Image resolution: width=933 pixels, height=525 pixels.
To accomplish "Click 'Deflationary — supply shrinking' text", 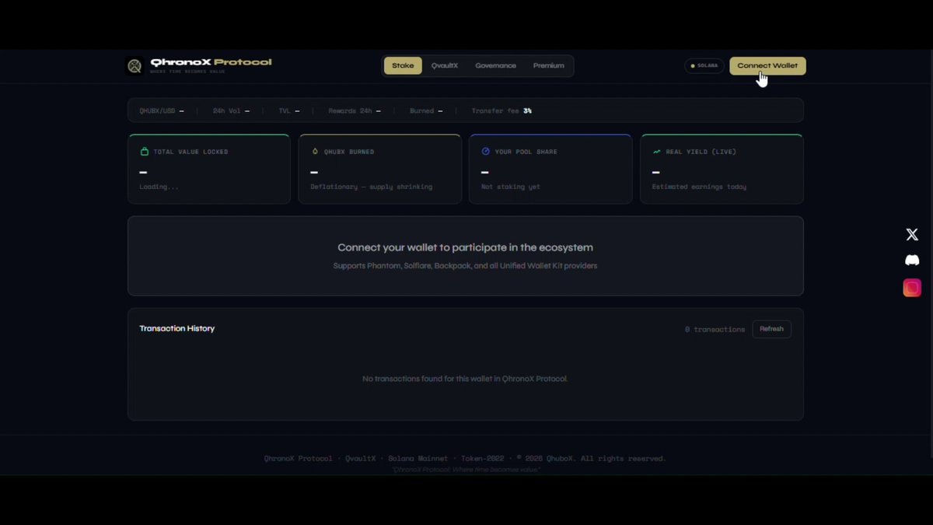I will click(x=371, y=187).
